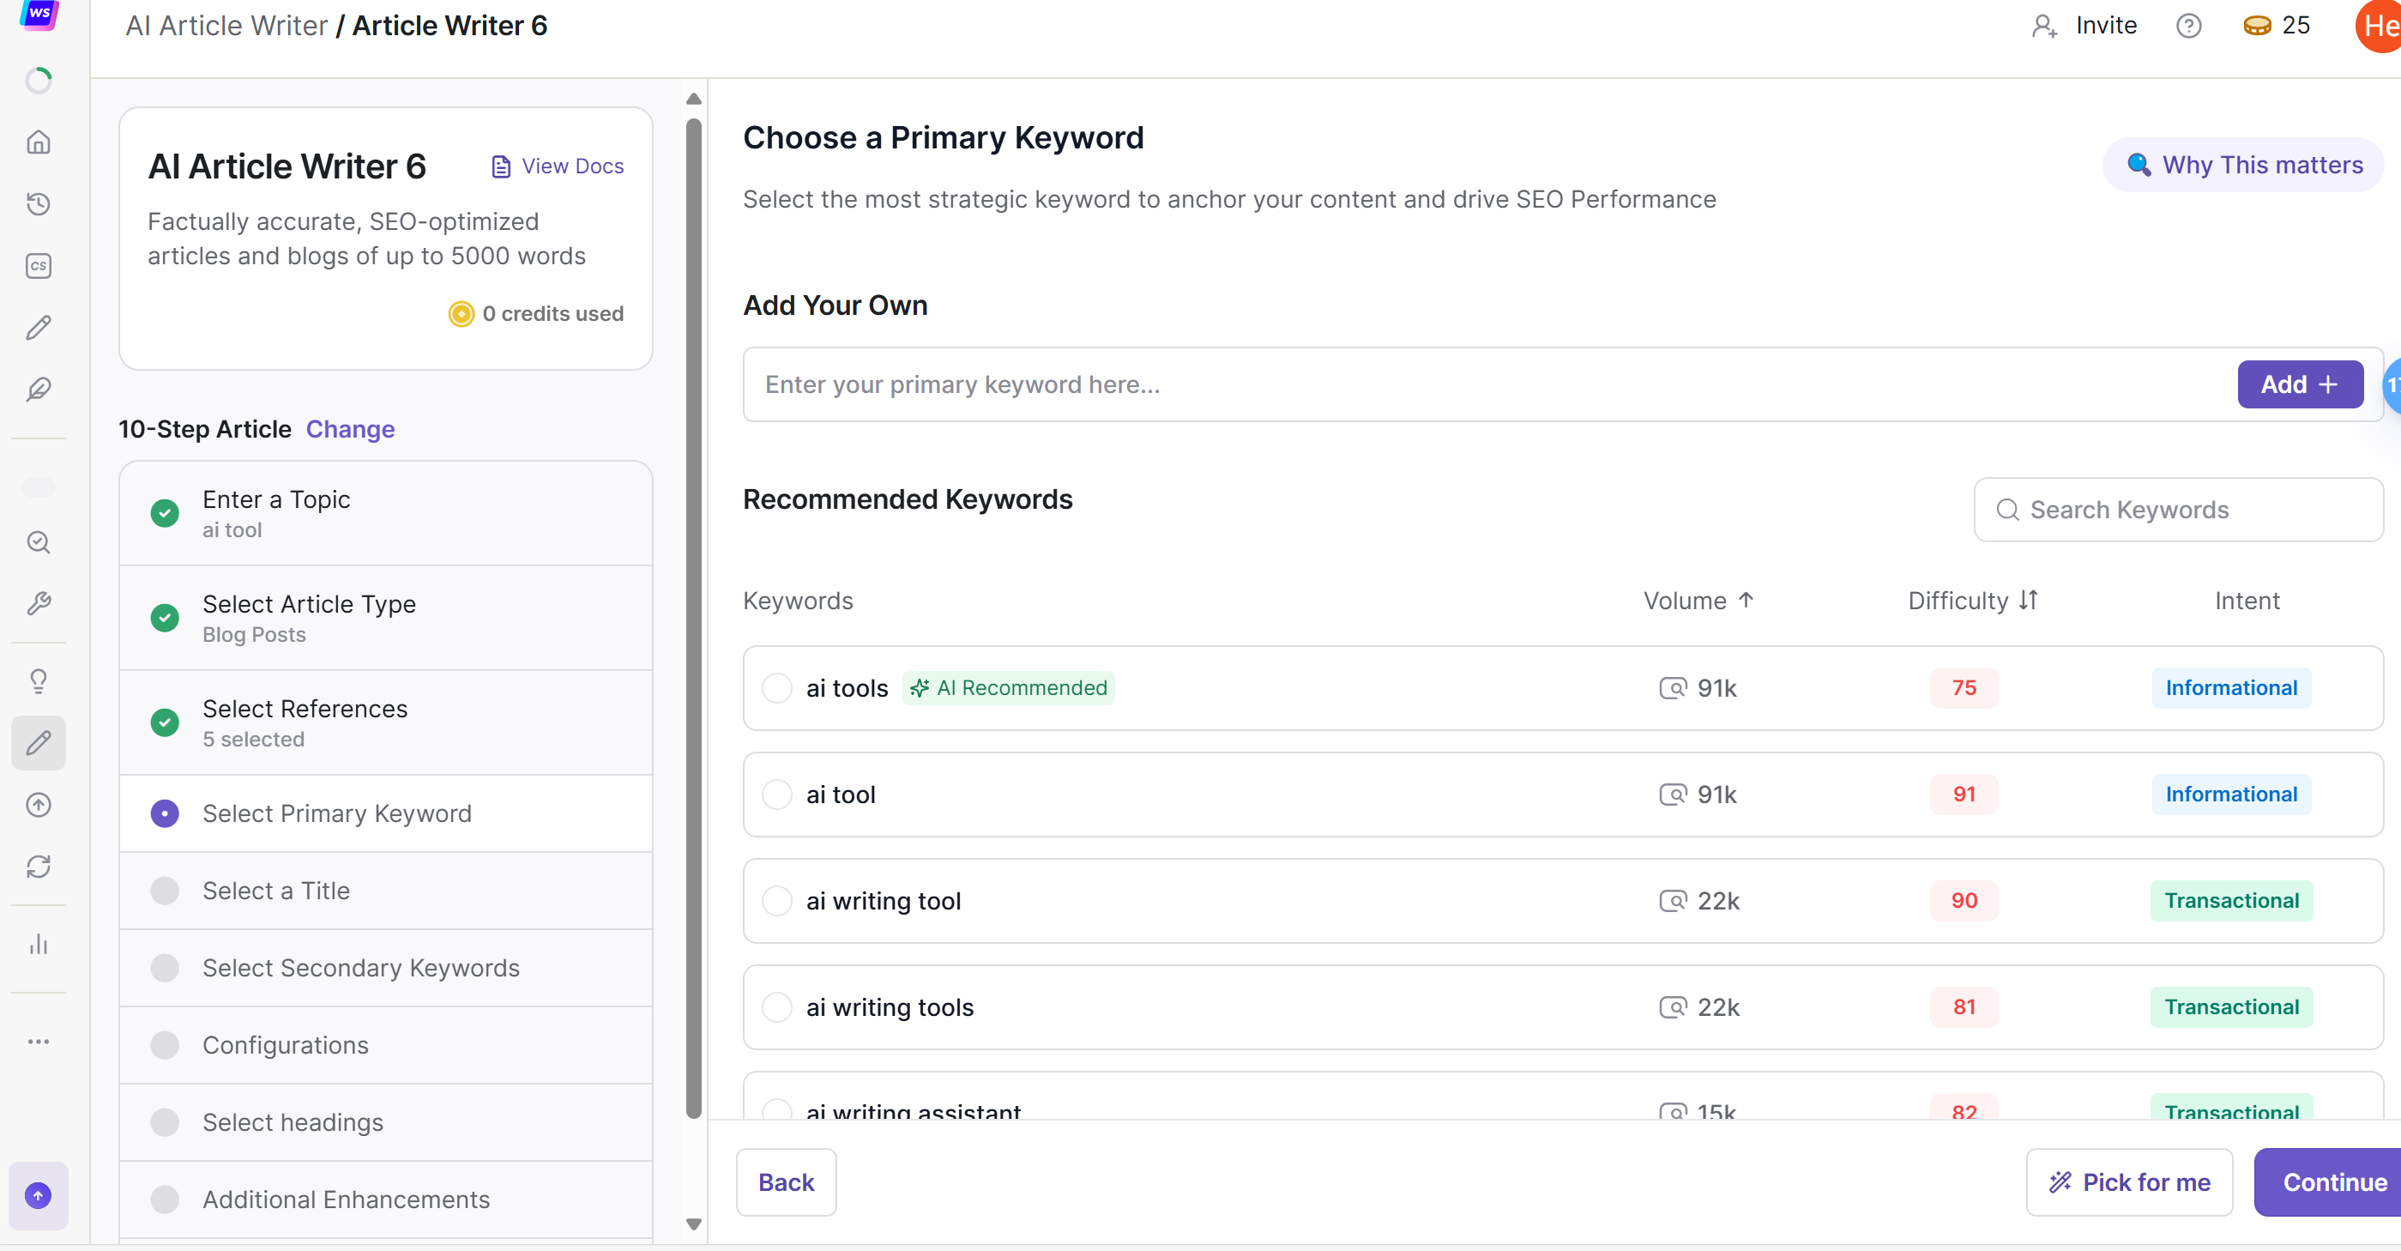The image size is (2401, 1251).
Task: Open the history clock icon in sidebar
Action: click(x=39, y=203)
